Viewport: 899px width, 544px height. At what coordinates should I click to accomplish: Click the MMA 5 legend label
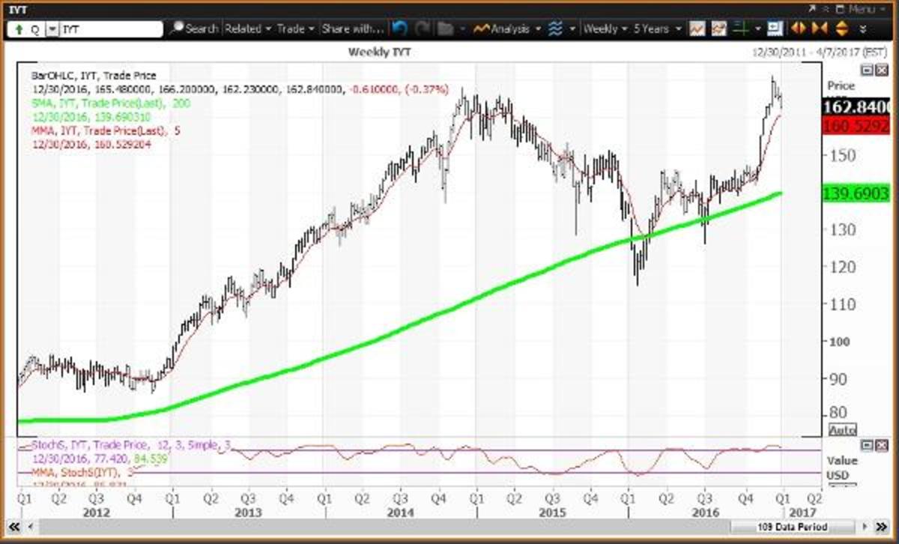106,130
